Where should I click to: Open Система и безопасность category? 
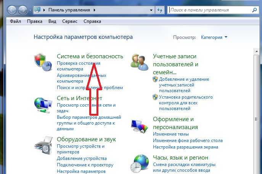[90, 56]
